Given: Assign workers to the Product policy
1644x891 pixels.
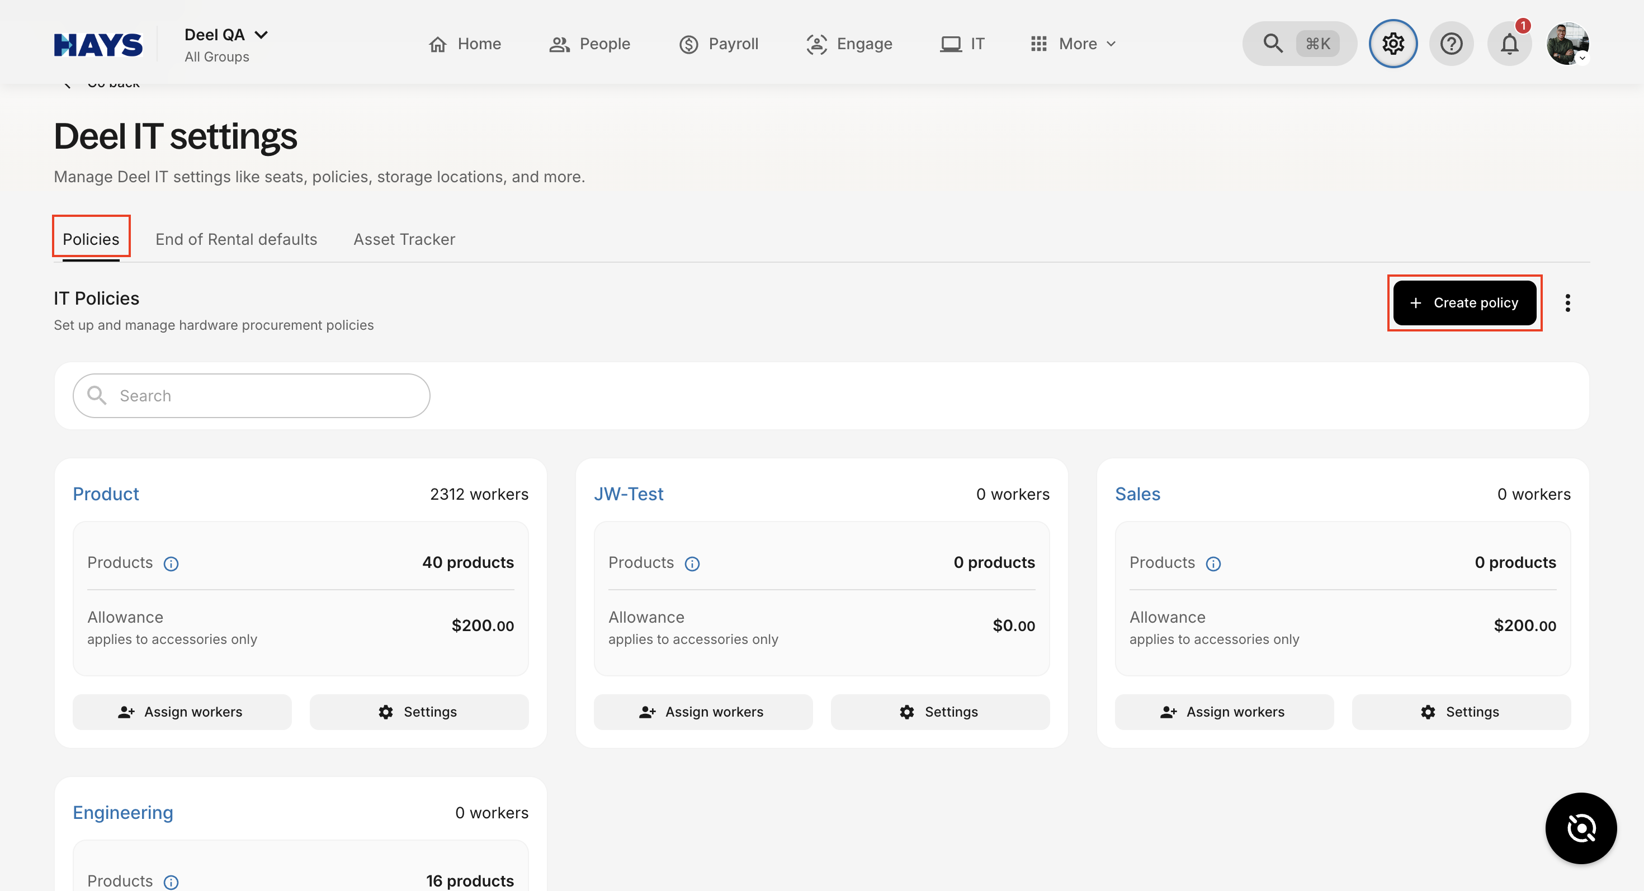Looking at the screenshot, I should (182, 712).
